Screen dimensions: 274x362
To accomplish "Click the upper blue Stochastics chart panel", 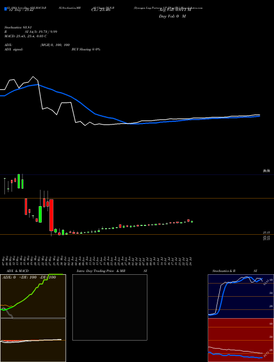I will (241, 296).
